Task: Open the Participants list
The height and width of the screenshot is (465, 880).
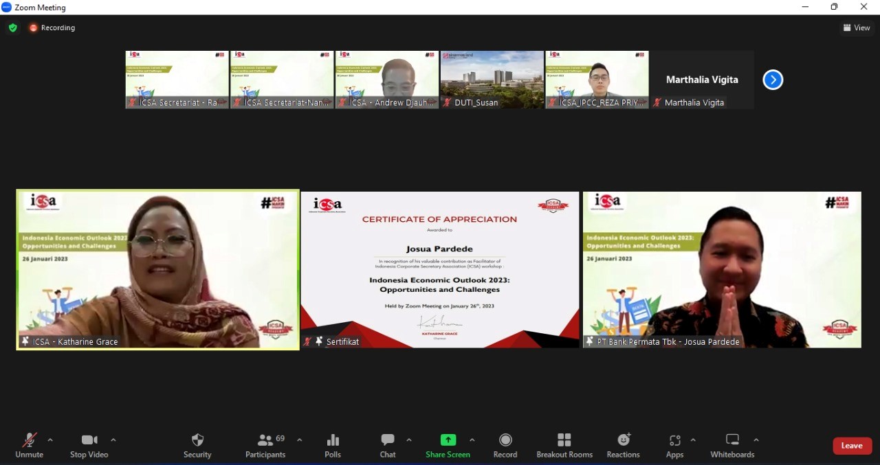Action: [x=265, y=445]
